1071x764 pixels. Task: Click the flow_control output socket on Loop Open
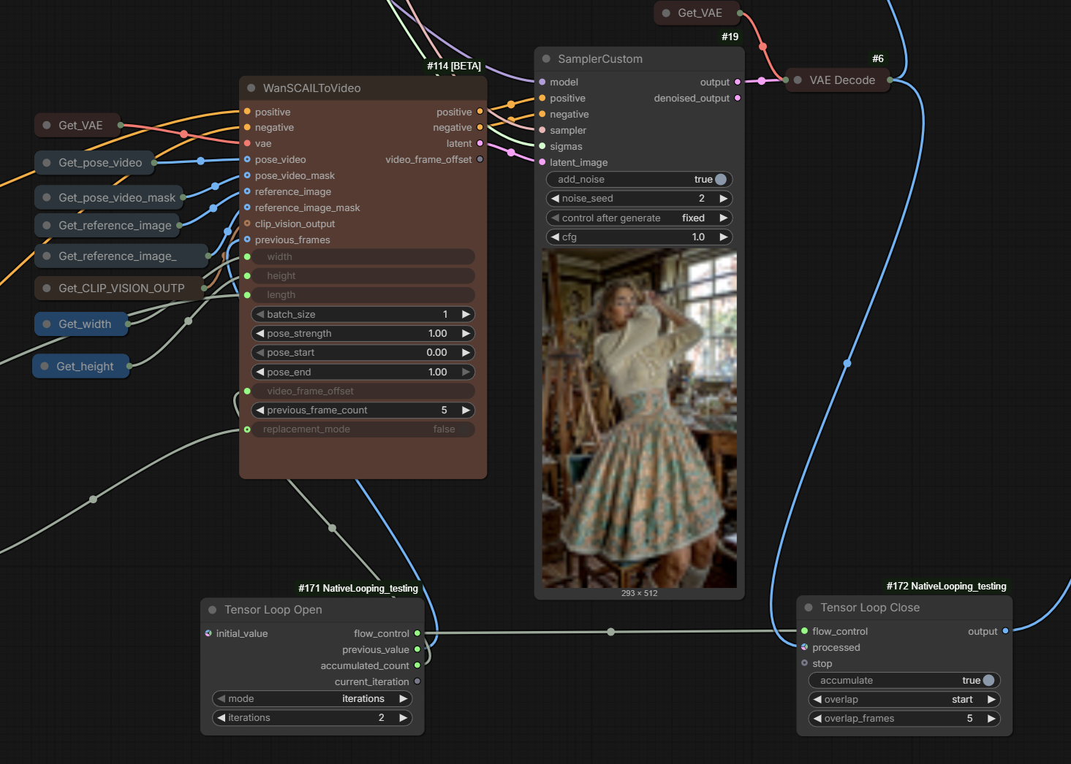tap(417, 633)
